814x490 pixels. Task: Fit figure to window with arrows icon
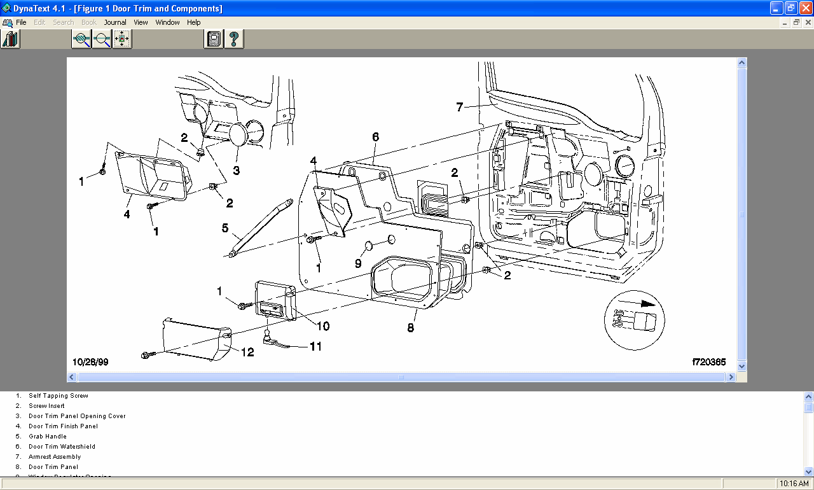click(x=122, y=39)
